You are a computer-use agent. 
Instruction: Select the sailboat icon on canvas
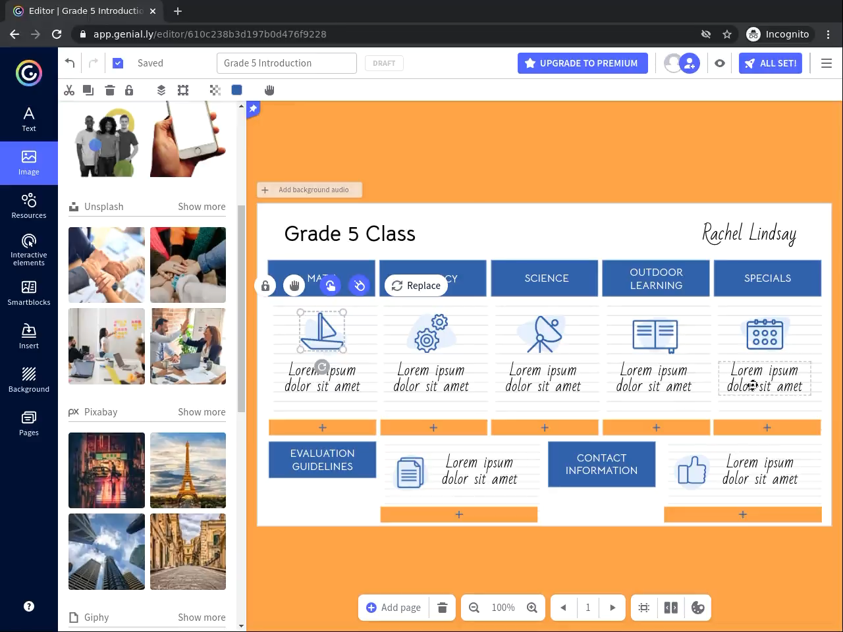click(x=322, y=331)
